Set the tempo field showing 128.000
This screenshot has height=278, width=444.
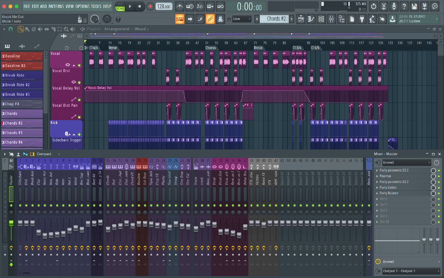pyautogui.click(x=164, y=6)
